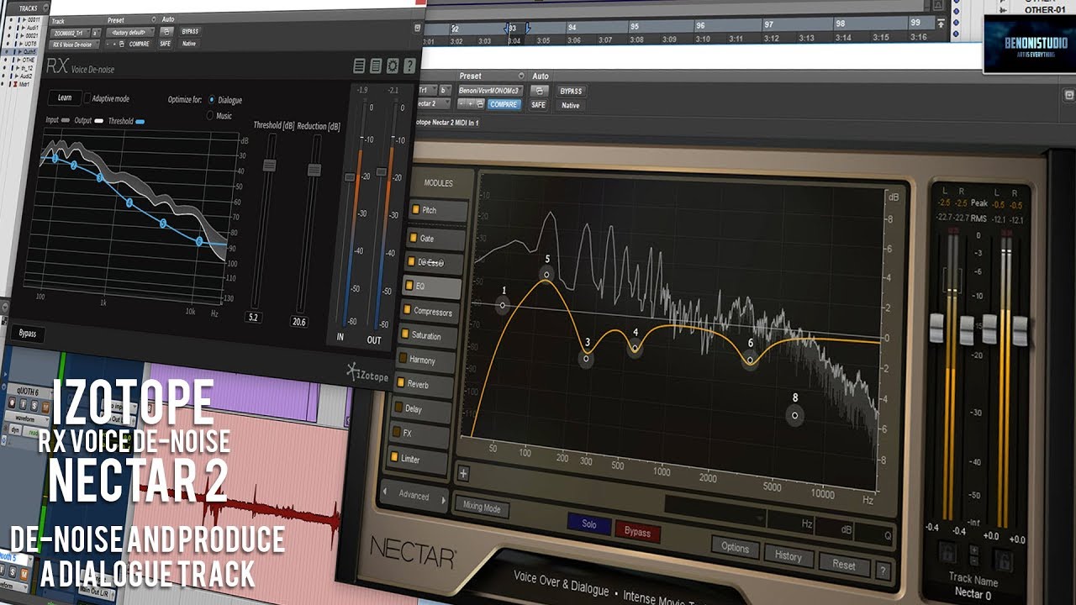Image resolution: width=1076 pixels, height=605 pixels.
Task: Toggle the Harmony module enable light
Action: coord(402,359)
